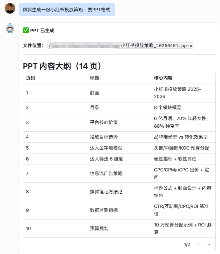
Task: Select the 封面 table cell
Action: pyautogui.click(x=95, y=93)
